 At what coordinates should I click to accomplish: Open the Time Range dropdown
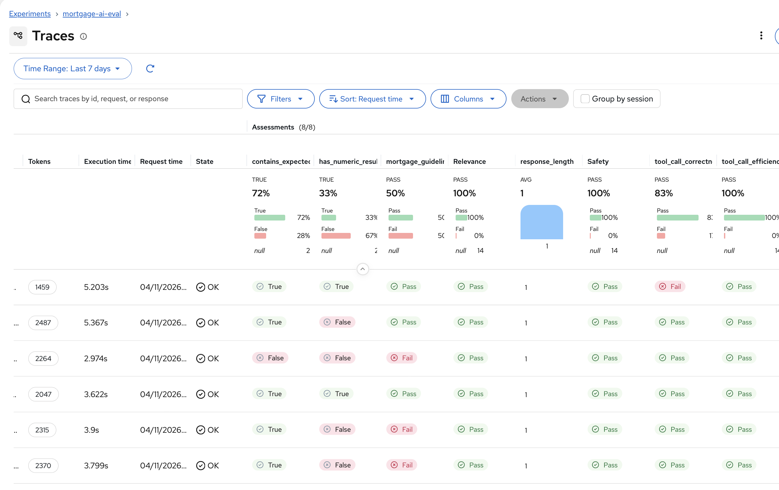72,69
